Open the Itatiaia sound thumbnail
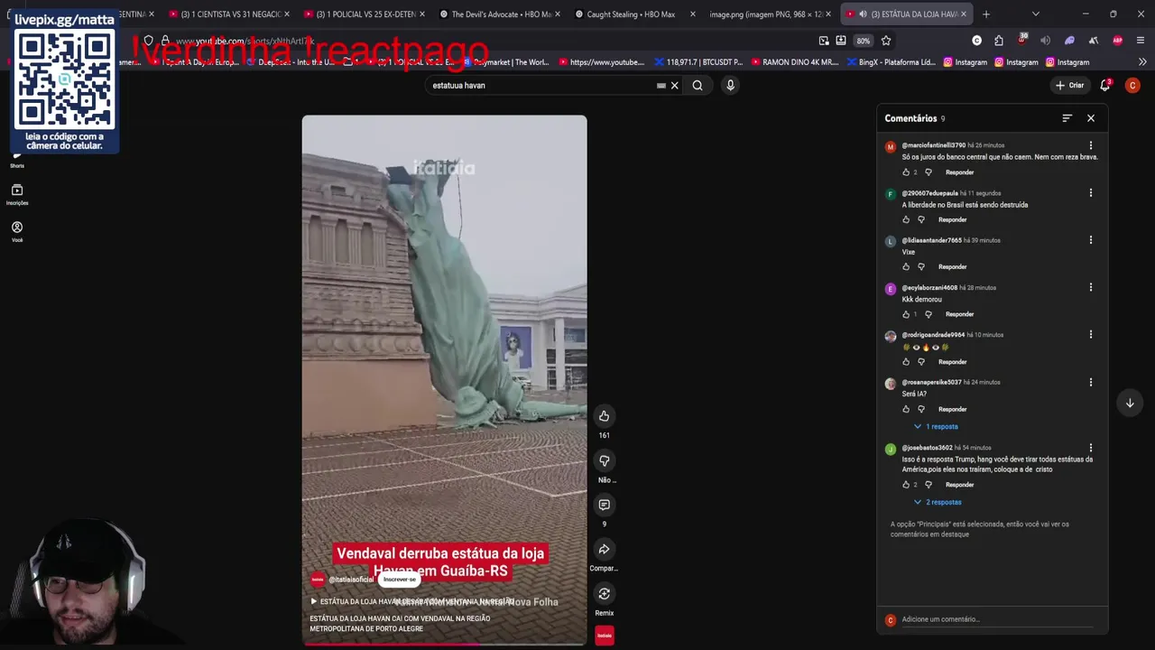 tap(605, 636)
